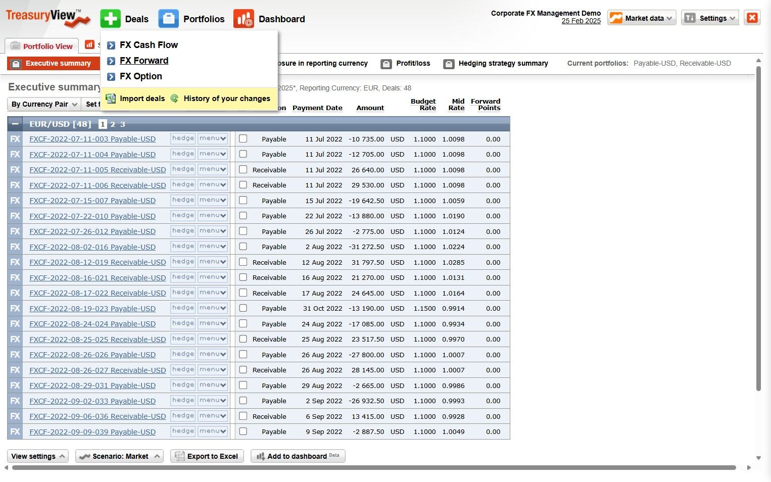Viewport: 771px width, 482px height.
Task: Click the horizontal scrollbar at bottom
Action: pos(374,468)
